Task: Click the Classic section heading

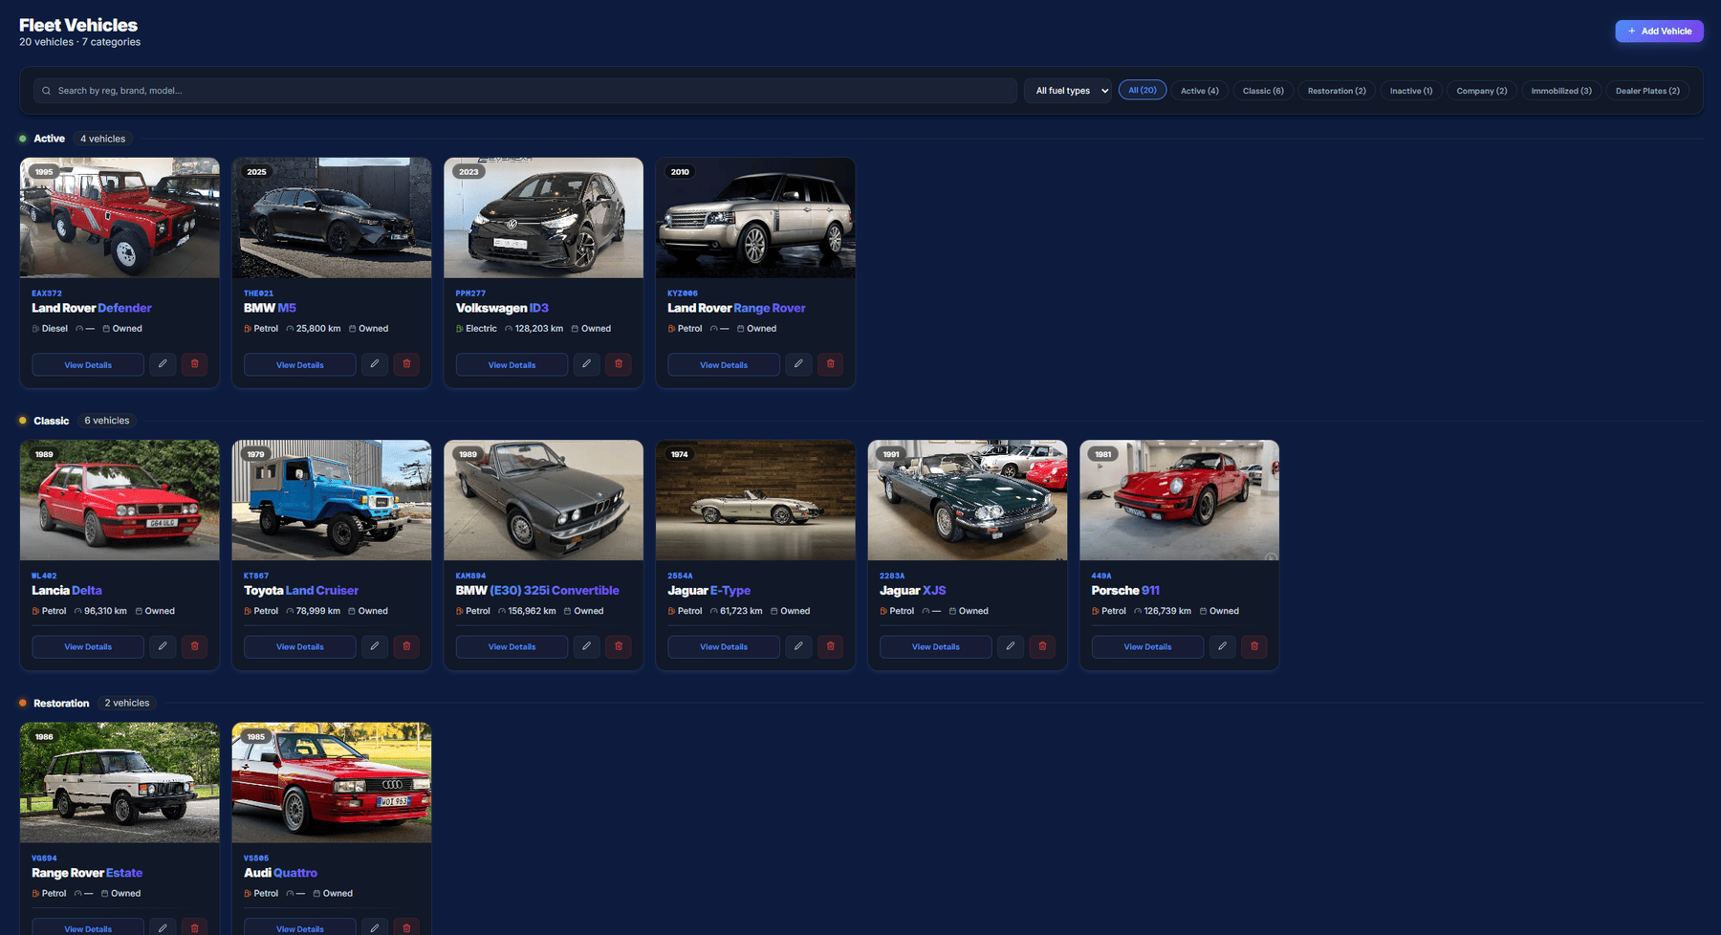Action: point(52,421)
